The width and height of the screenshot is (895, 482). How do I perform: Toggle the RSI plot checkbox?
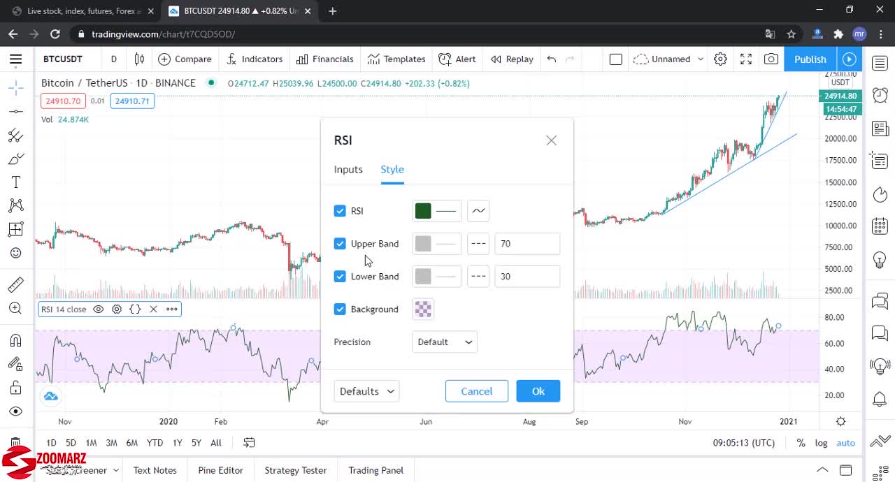point(340,211)
